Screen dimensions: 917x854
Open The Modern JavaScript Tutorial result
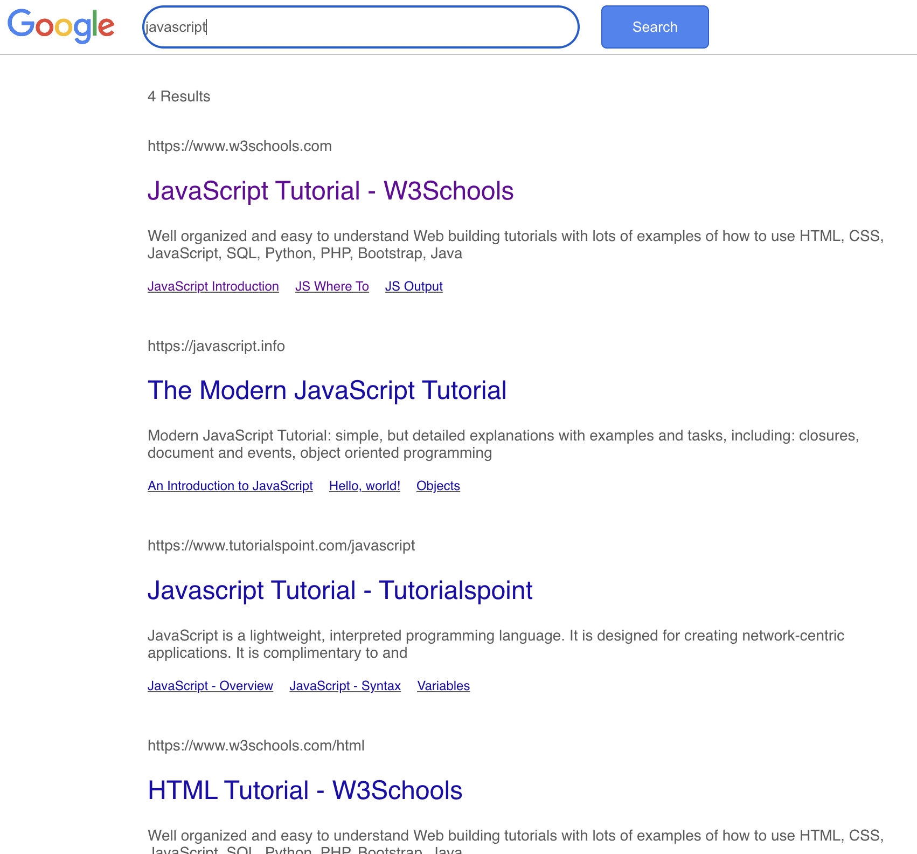point(327,390)
